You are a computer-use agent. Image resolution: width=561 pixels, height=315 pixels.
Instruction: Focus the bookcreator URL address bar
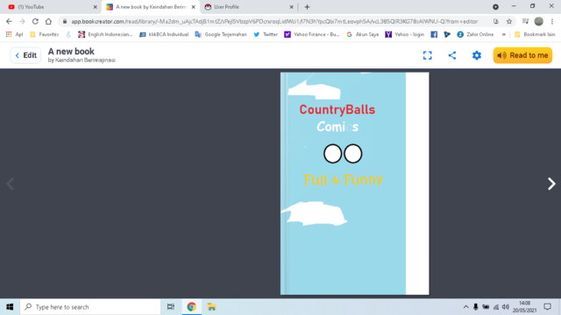(274, 21)
